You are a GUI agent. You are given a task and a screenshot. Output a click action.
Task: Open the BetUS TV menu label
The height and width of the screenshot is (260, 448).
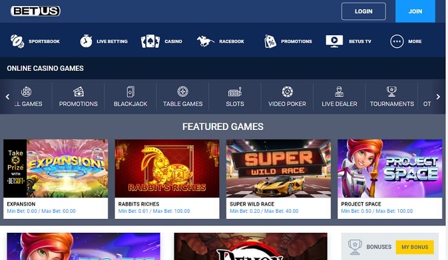coord(360,41)
